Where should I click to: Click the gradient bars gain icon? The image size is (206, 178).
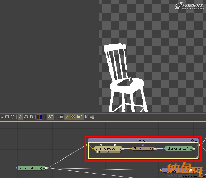92,117
